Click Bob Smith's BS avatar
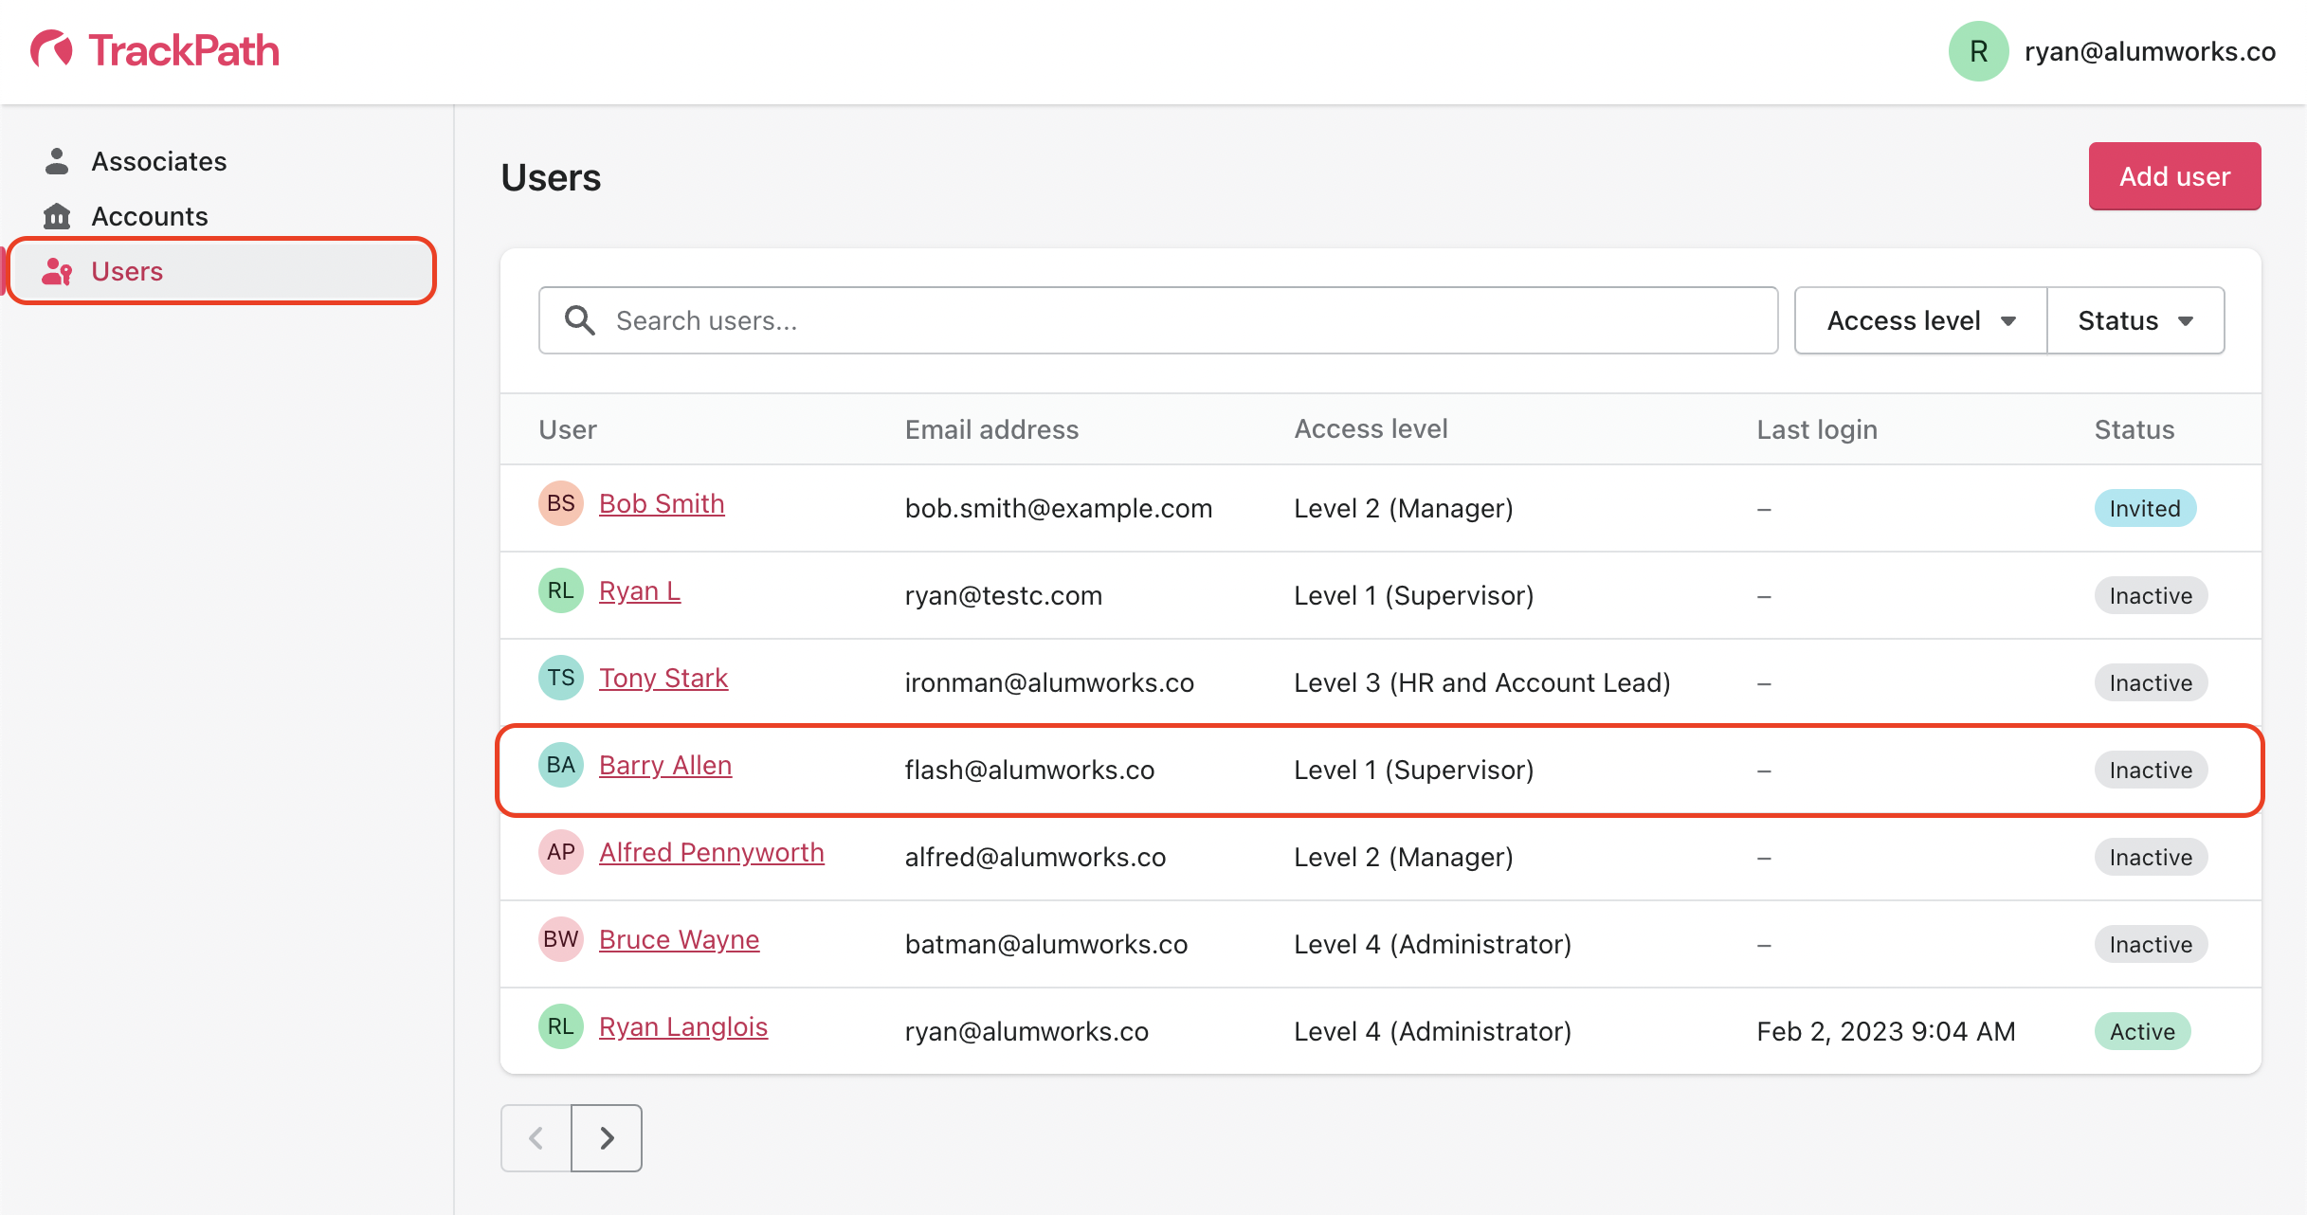 coord(561,503)
